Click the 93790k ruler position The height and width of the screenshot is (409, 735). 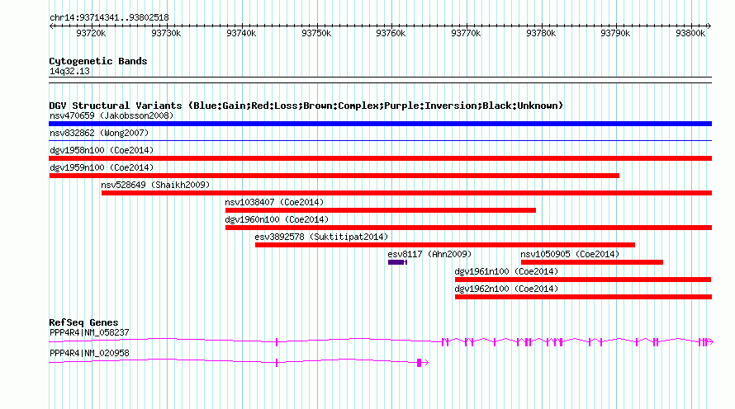(615, 33)
